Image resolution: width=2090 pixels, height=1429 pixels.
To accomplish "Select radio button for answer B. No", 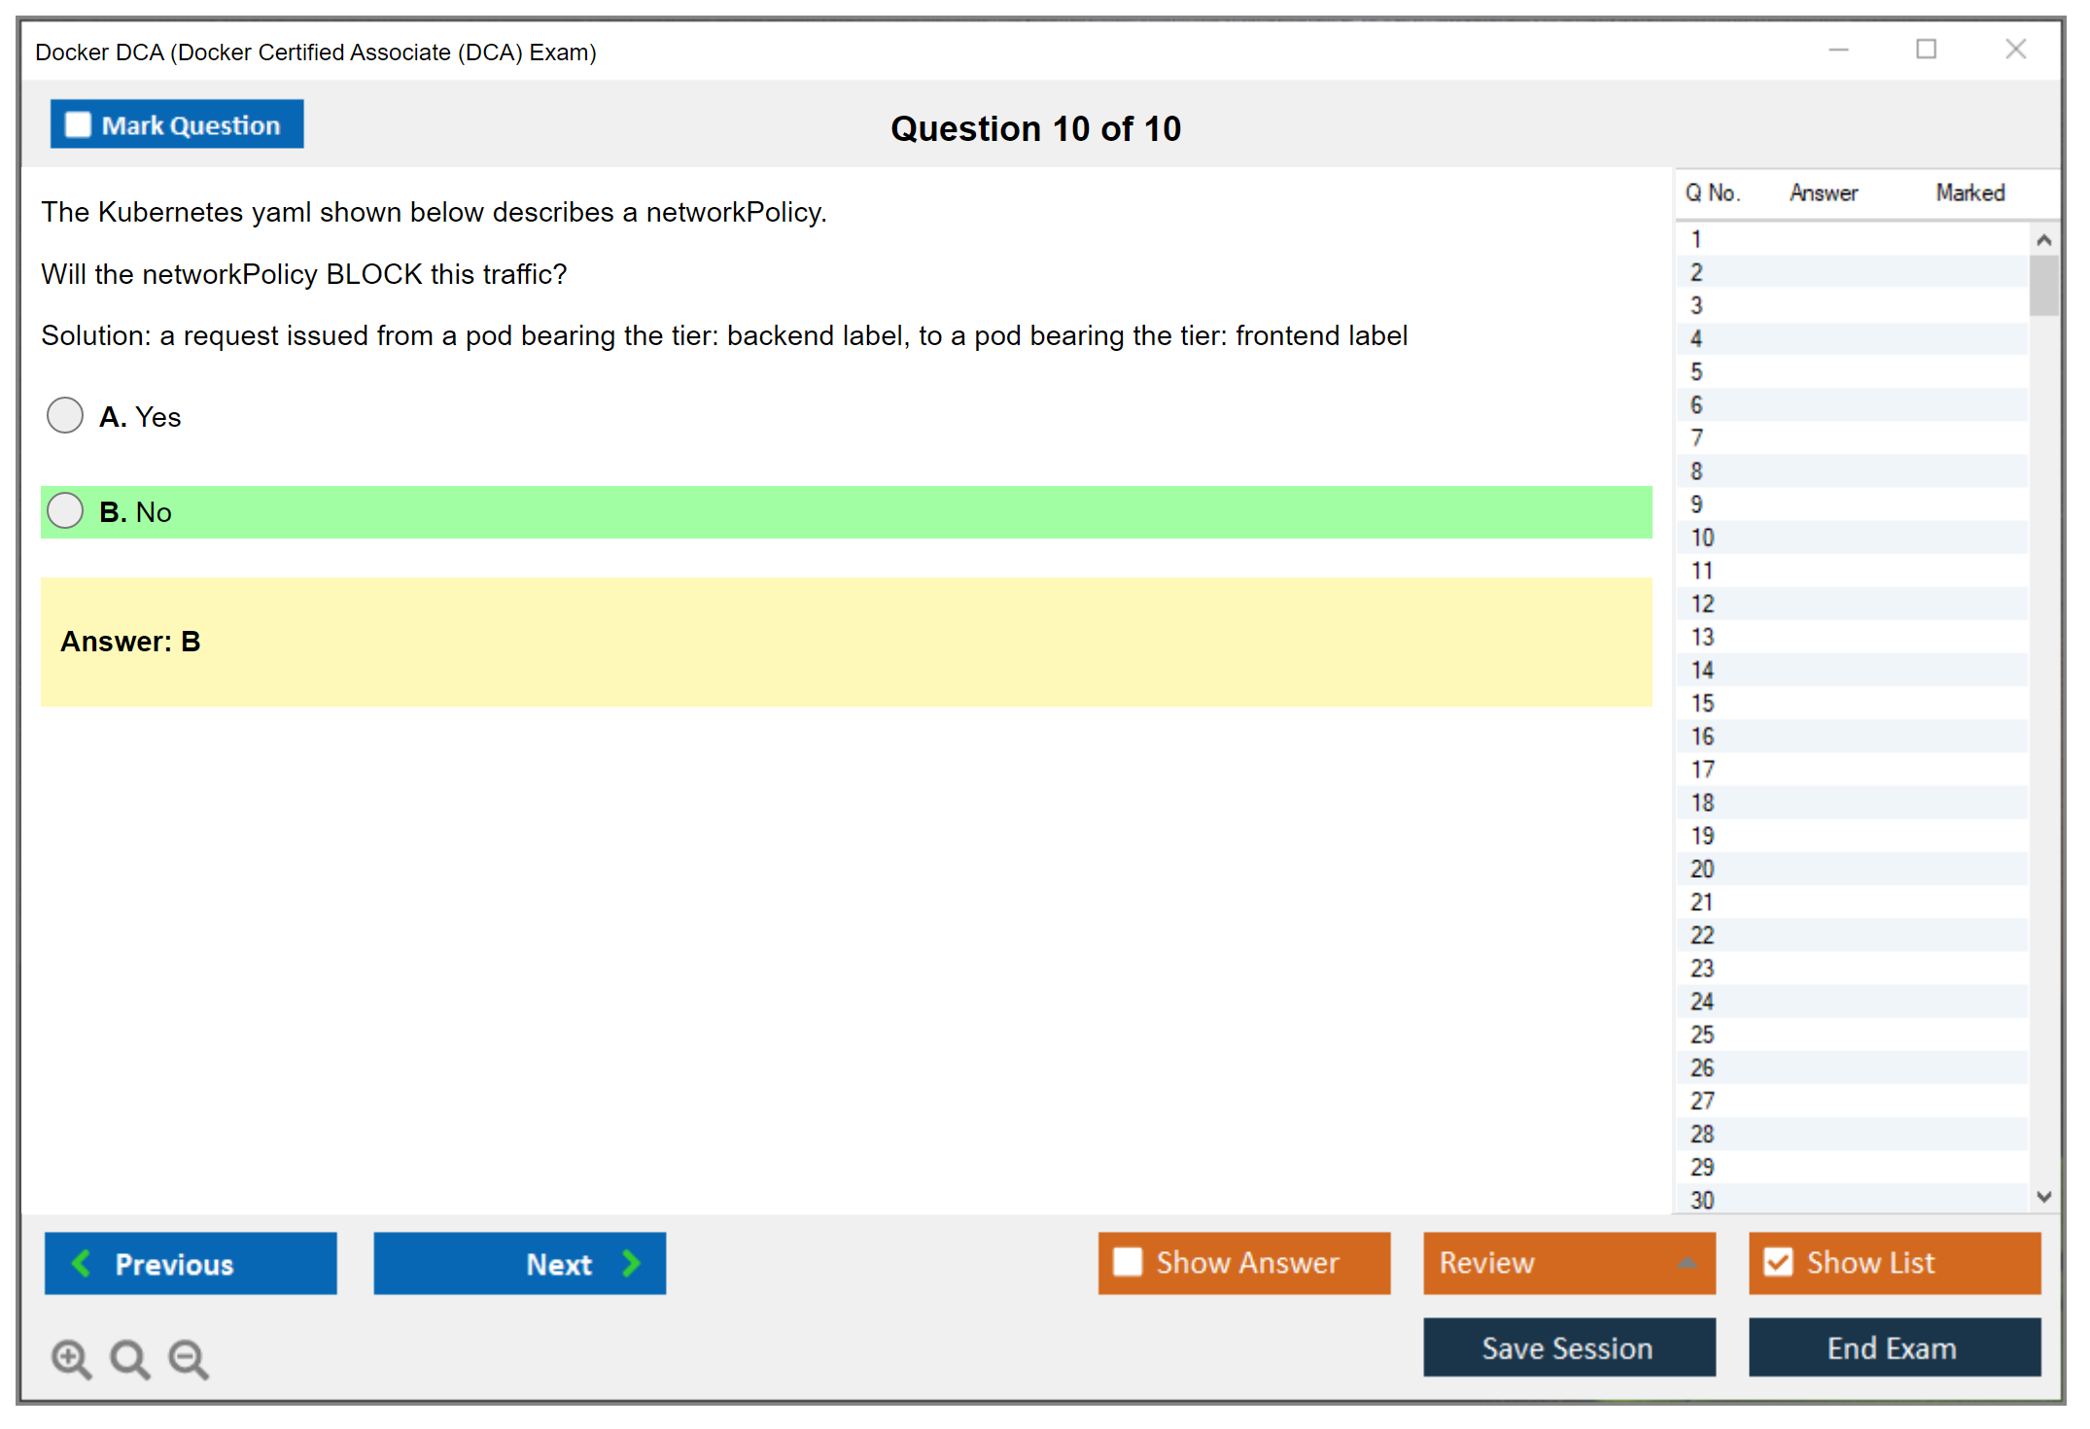I will click(65, 511).
